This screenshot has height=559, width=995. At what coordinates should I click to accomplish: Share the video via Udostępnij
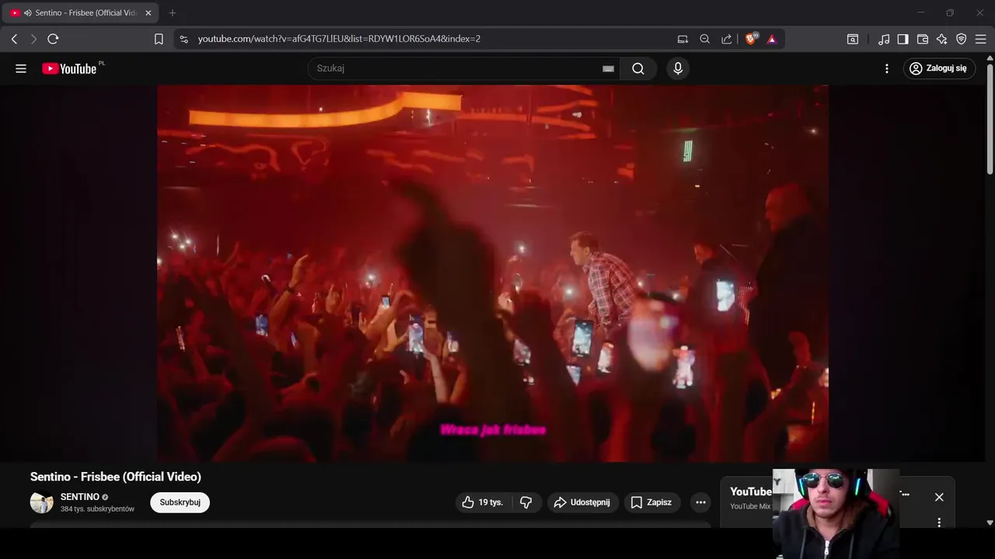583,502
